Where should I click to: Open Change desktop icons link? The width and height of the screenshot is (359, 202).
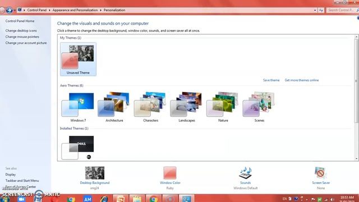[x=21, y=30]
